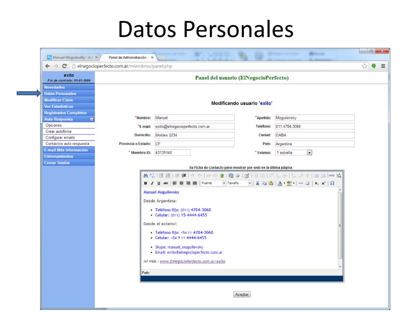Viewport: 417px width, 312px height.
Task: Toggle Italic formatting in the editor
Action: [x=152, y=183]
